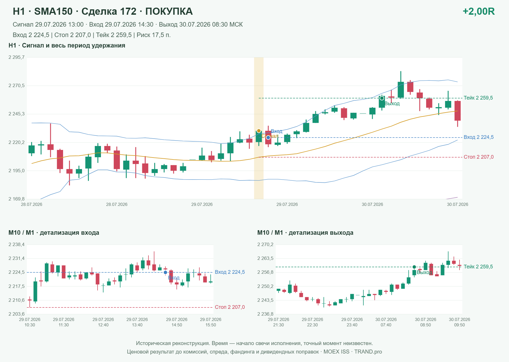Click the 2 270,2 axis label in exit chart
This screenshot has height=362, width=509.
pos(265,245)
